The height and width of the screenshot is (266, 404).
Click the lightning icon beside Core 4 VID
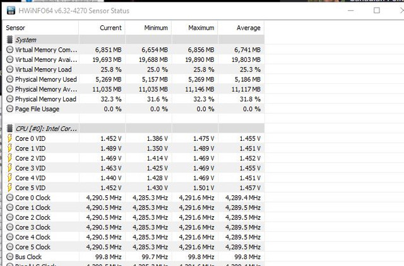pyautogui.click(x=10, y=178)
